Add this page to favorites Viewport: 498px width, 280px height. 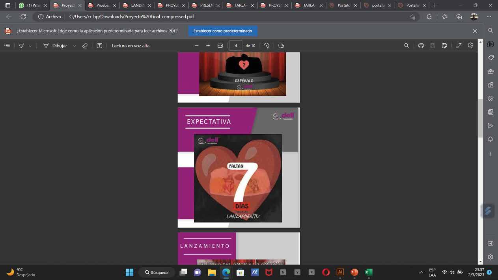click(412, 17)
